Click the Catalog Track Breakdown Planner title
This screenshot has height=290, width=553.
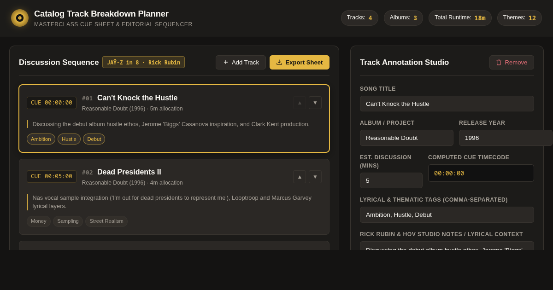[101, 14]
